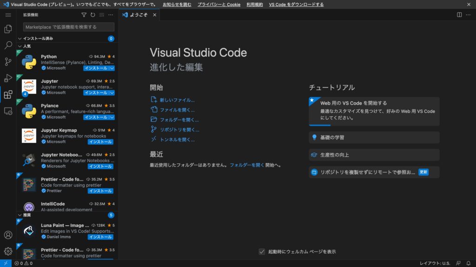Image resolution: width=476 pixels, height=267 pixels.
Task: Expand the インストール済み section
Action: 38,39
